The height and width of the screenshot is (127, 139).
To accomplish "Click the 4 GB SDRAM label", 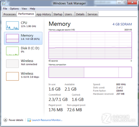I will pos(122,24).
